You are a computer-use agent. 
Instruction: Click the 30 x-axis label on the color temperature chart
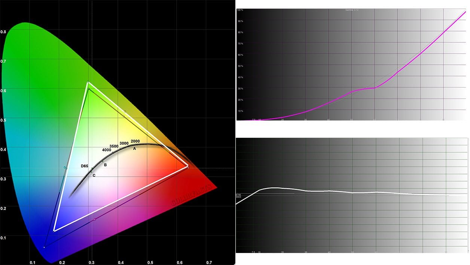point(306,252)
